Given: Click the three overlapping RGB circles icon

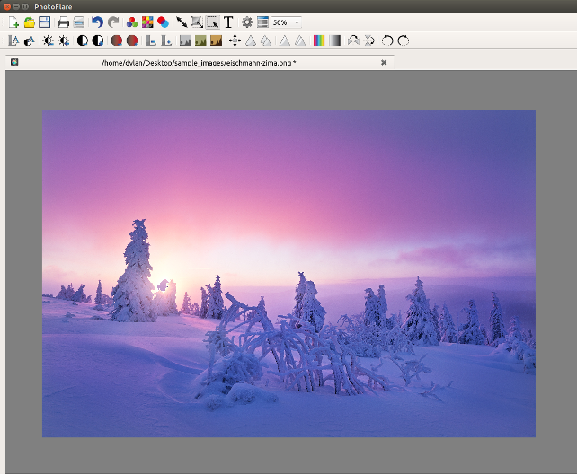Looking at the screenshot, I should [x=132, y=22].
